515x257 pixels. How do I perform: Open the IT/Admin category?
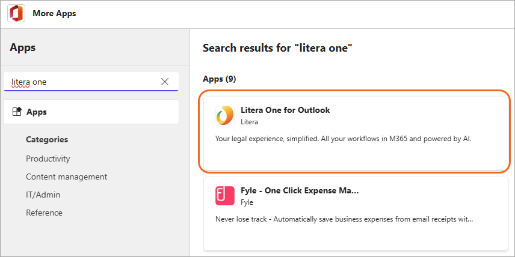click(43, 195)
